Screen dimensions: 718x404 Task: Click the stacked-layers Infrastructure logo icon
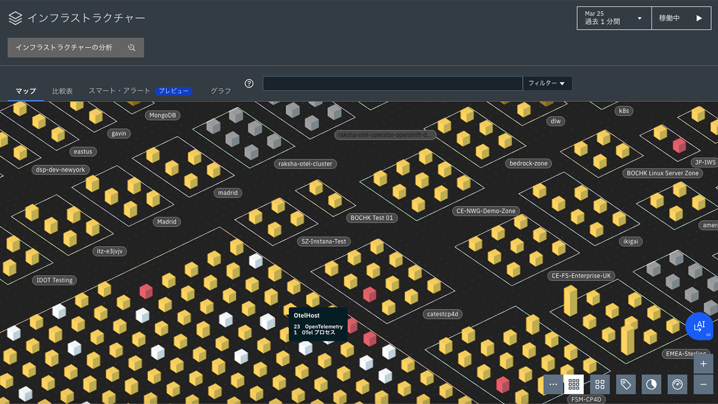(15, 18)
